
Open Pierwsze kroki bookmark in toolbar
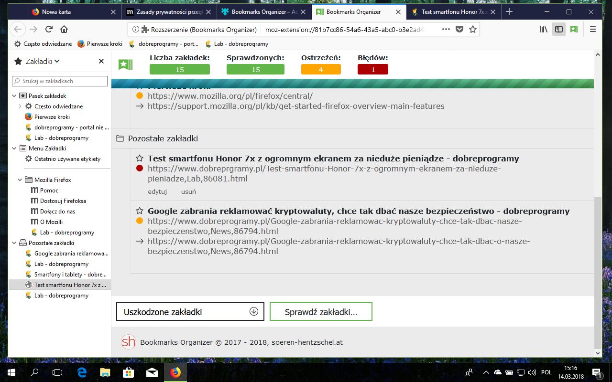coord(100,44)
